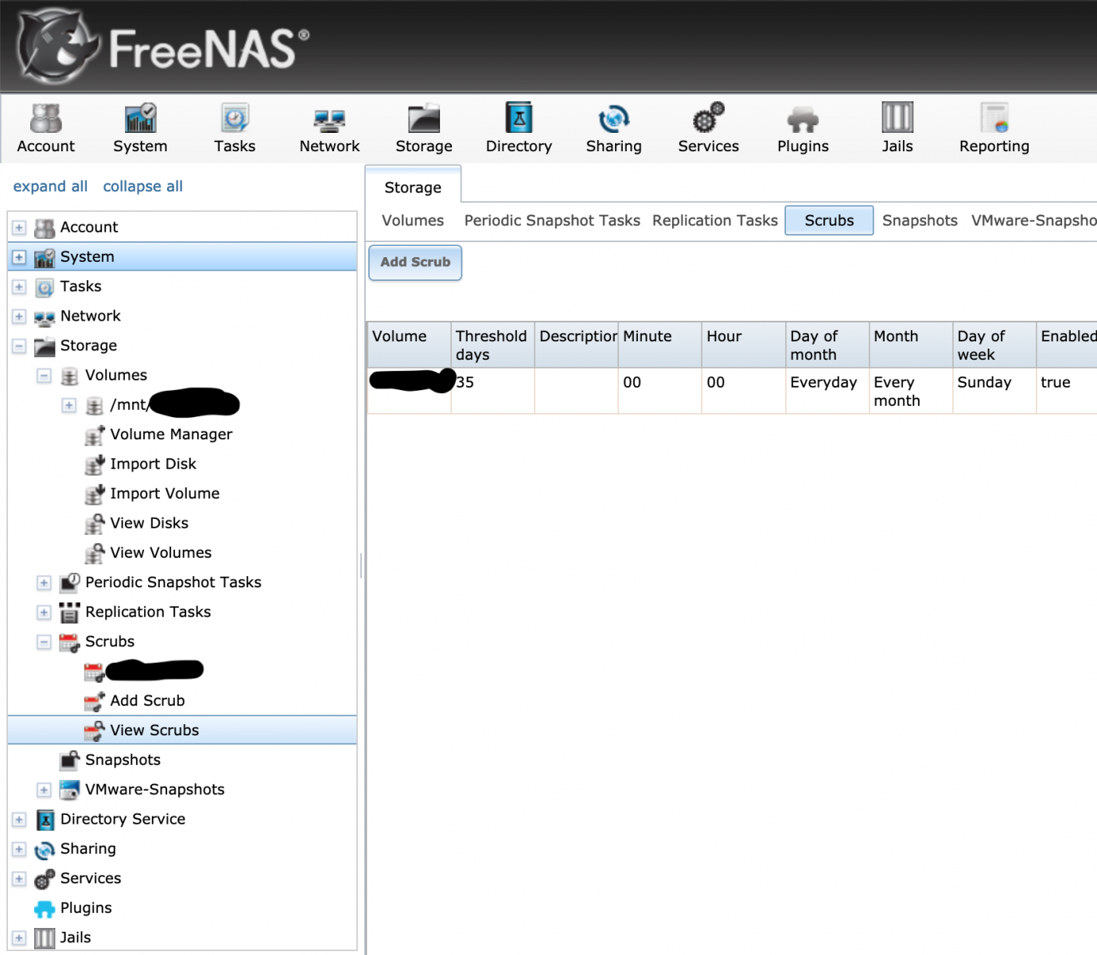Switch to the Volumes tab
1097x955 pixels.
(413, 220)
